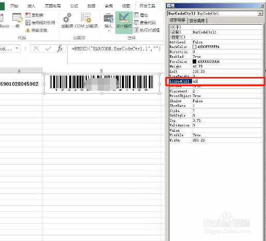Open the 审阅 (Review) ribbon tab
Screen dimensions: 266x241
(109, 6)
